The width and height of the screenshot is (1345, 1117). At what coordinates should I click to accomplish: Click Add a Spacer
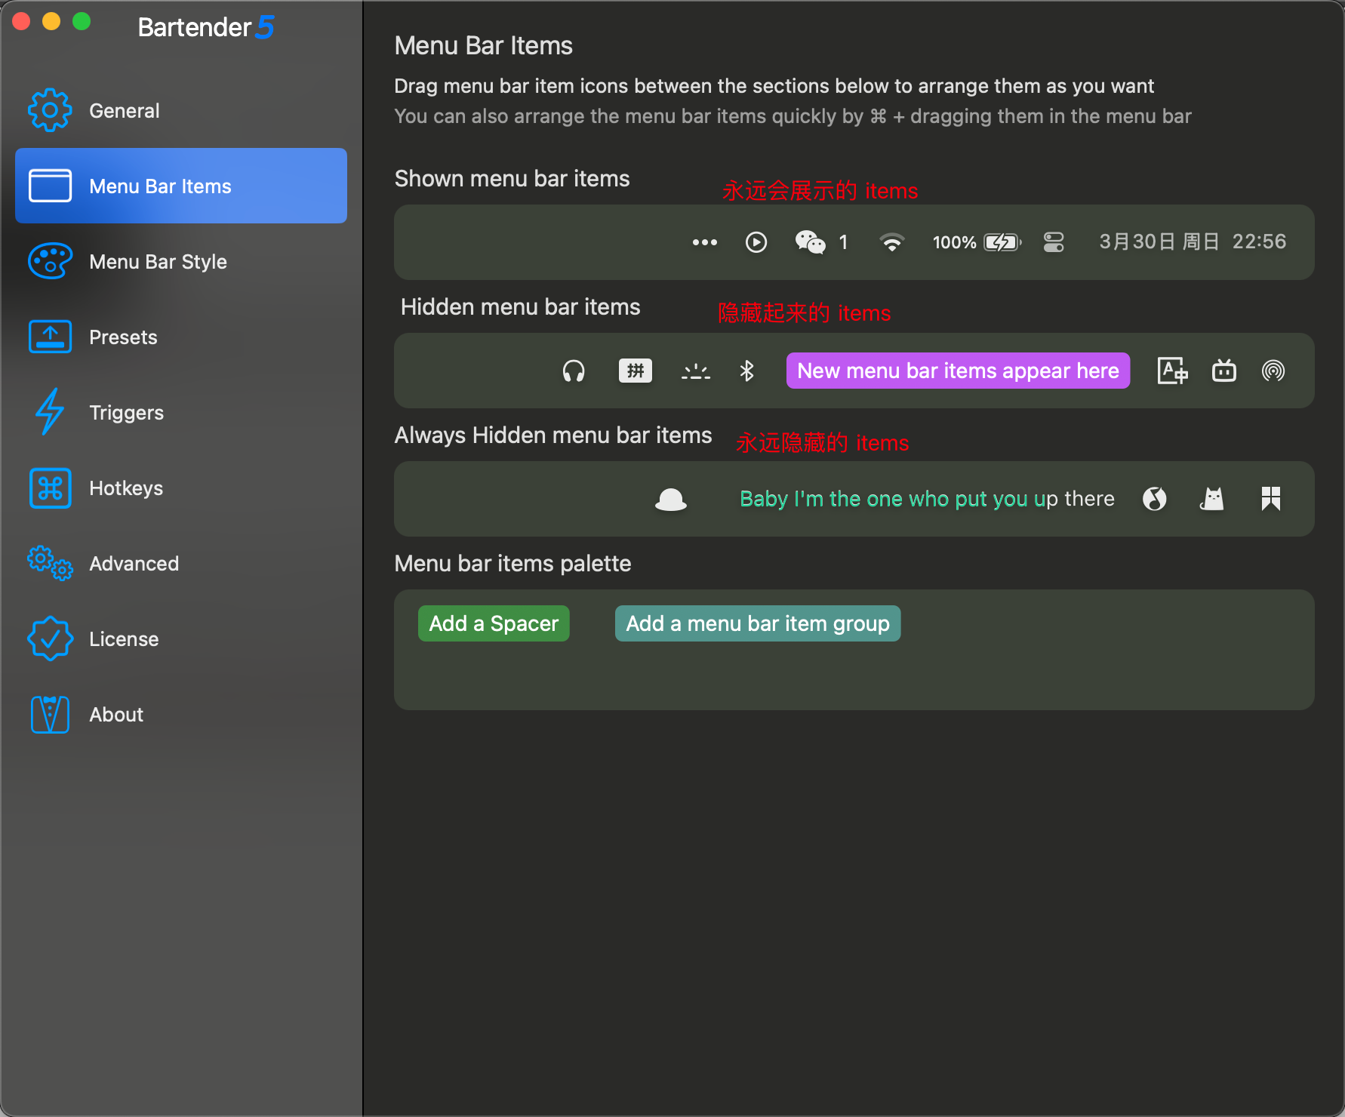coord(494,623)
